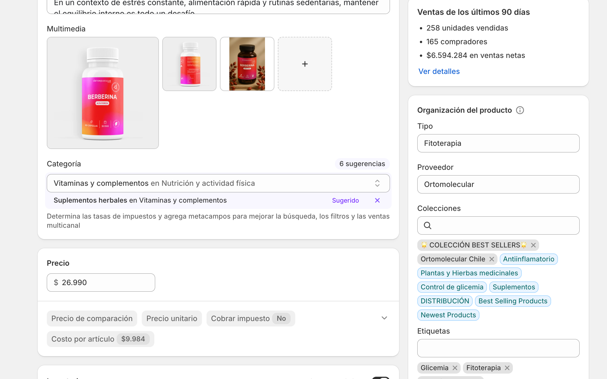This screenshot has height=379, width=607.
Task: Open the Ver detalles sales link
Action: [x=439, y=71]
